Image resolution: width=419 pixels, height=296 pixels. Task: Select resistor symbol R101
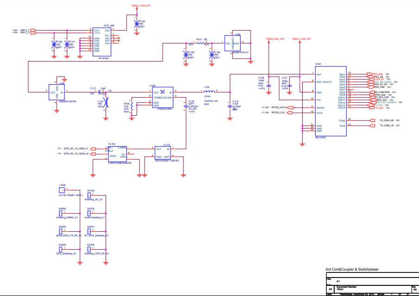click(x=200, y=43)
